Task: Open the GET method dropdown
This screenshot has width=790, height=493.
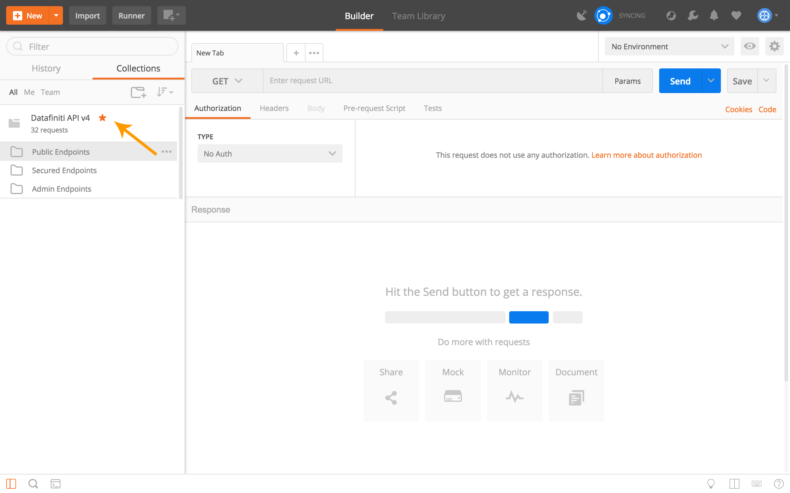Action: (227, 81)
